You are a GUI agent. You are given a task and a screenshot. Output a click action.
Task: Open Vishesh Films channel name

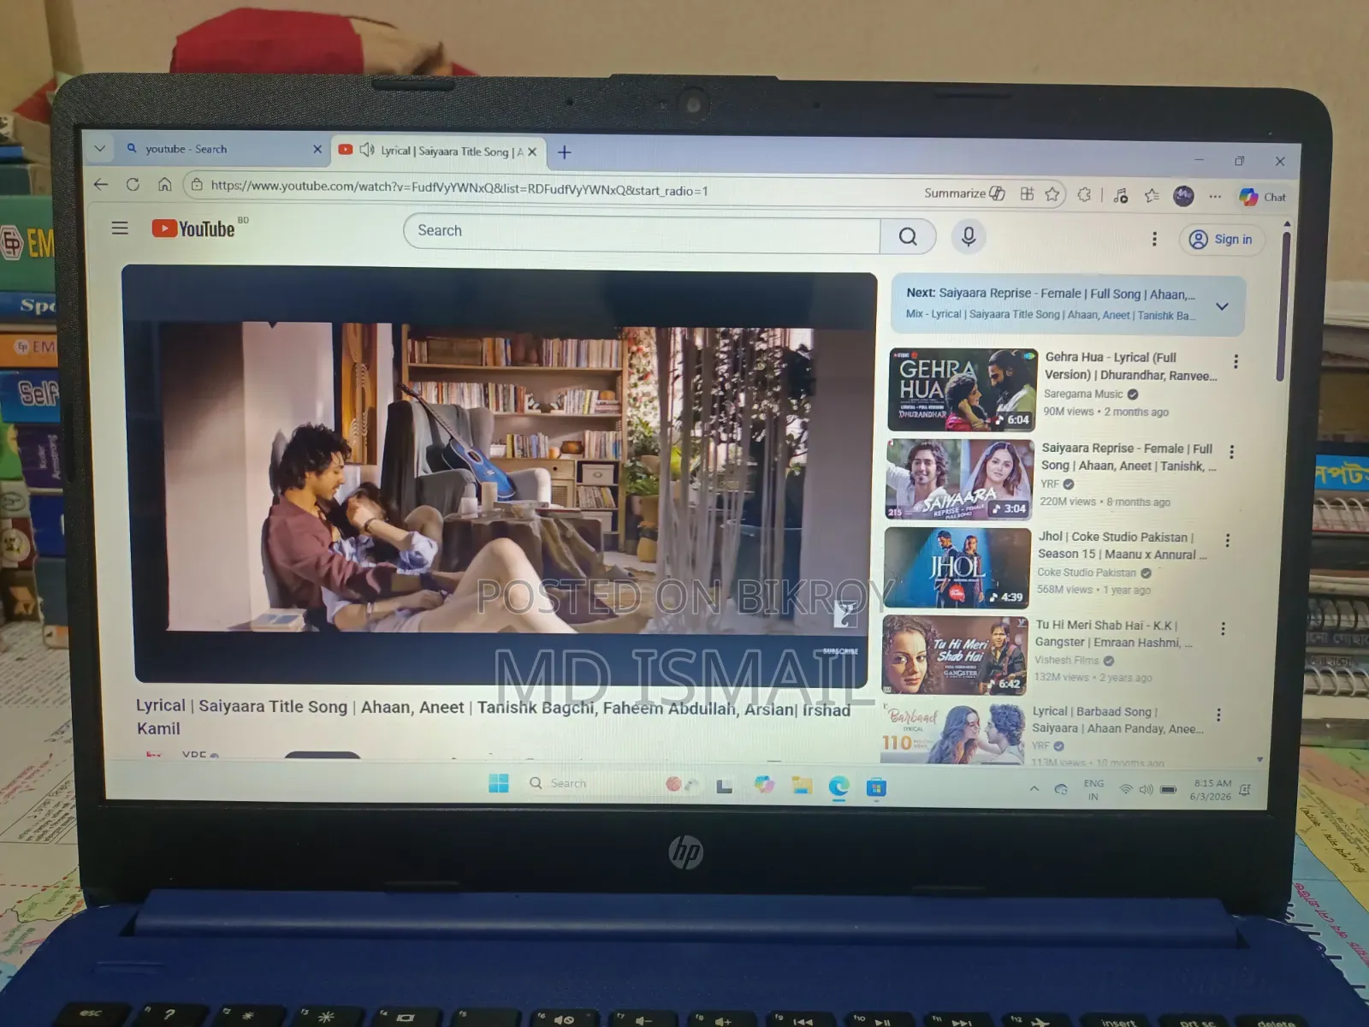point(1066,660)
